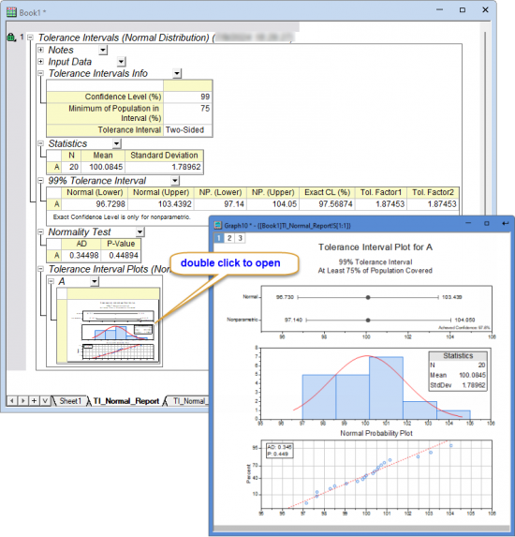Image resolution: width=515 pixels, height=537 pixels.
Task: Open the Notes dropdown arrow
Action: coord(103,50)
